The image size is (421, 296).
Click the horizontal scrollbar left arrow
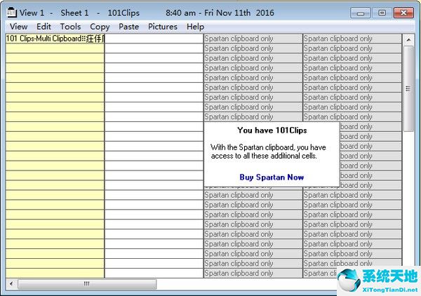[x=11, y=284]
